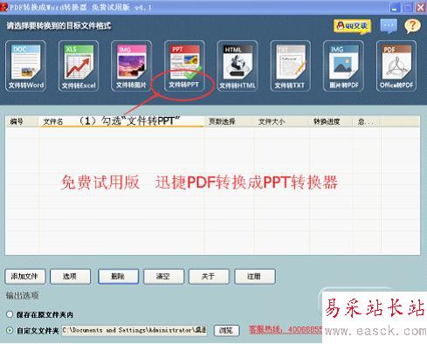Click the 客服热线 hotline link

point(286,329)
